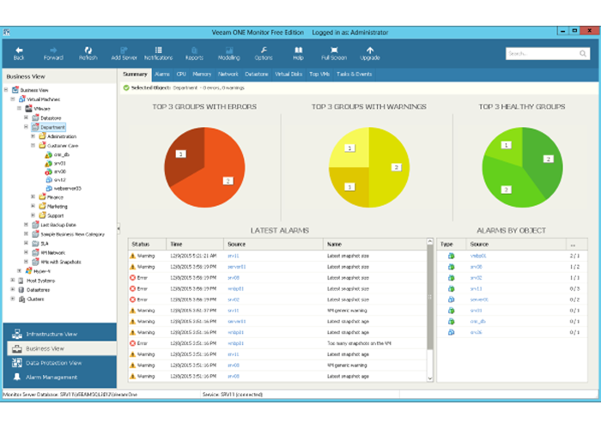Image resolution: width=601 pixels, height=429 pixels.
Task: Refresh the monitor view
Action: click(x=88, y=53)
